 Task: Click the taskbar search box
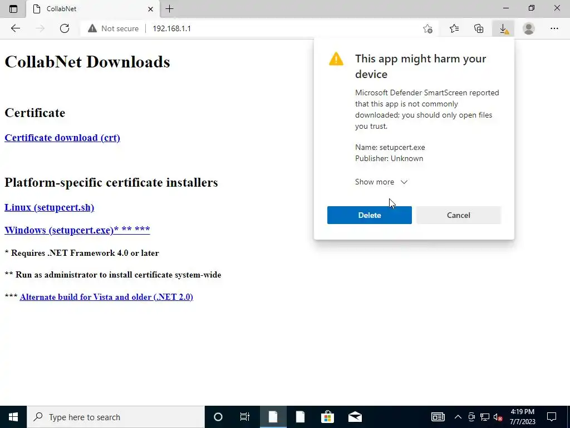(116, 417)
